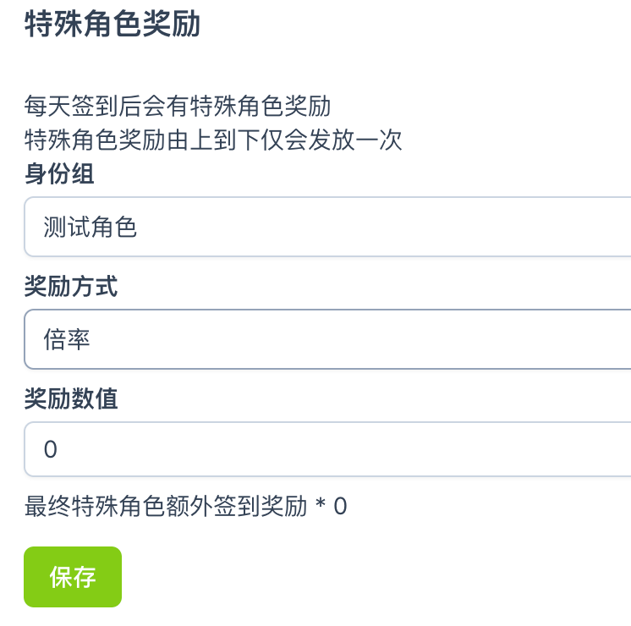Viewport: 631px width, 626px height.
Task: Click the 特殊角色奖励 heading
Action: pyautogui.click(x=112, y=25)
